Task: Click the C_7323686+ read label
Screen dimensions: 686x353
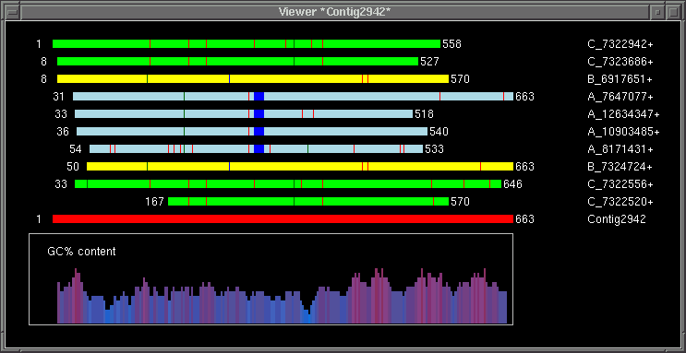Action: [620, 62]
